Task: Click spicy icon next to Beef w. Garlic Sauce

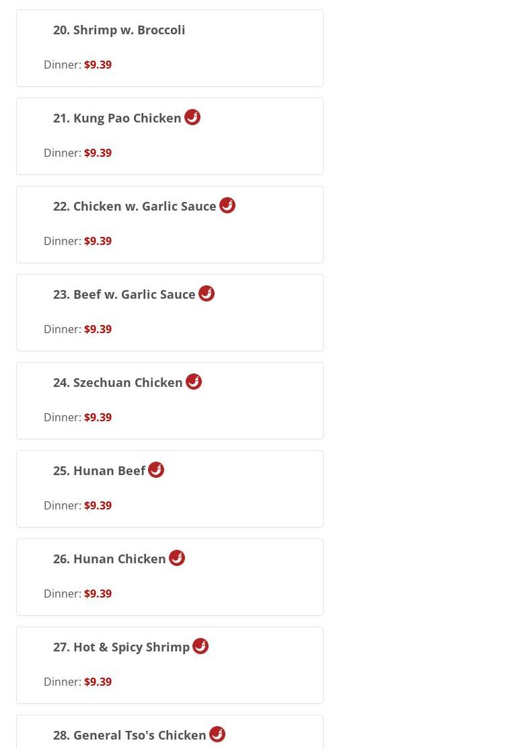Action: coord(207,293)
